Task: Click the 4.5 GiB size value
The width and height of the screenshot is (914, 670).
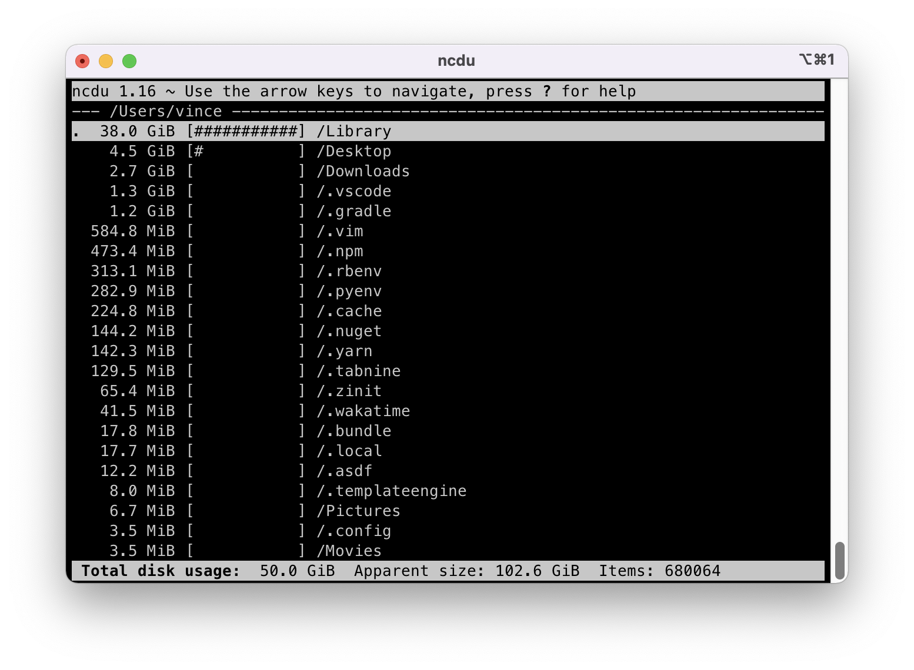Action: pyautogui.click(x=142, y=151)
